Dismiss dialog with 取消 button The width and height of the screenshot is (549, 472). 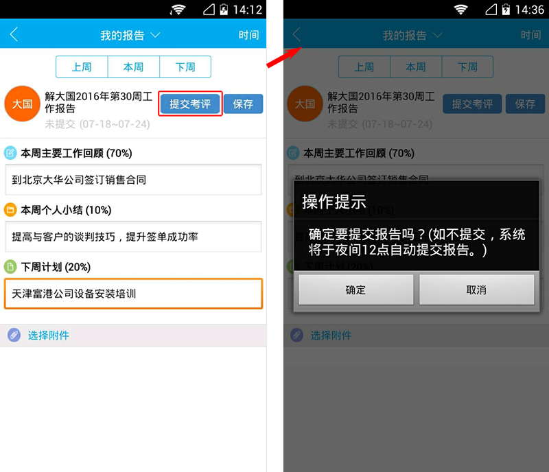[x=476, y=290]
